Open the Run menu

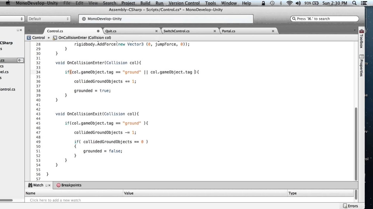click(x=159, y=3)
